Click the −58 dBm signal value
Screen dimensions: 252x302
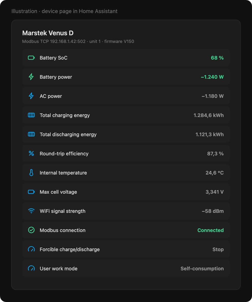click(x=213, y=211)
